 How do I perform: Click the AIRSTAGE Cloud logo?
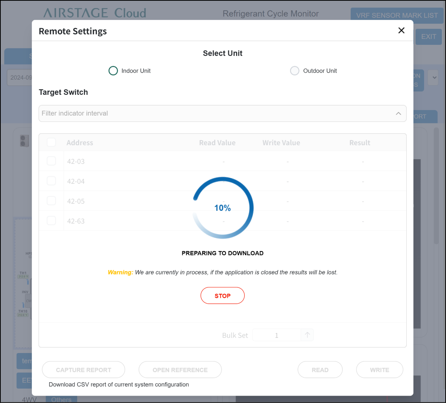(95, 13)
